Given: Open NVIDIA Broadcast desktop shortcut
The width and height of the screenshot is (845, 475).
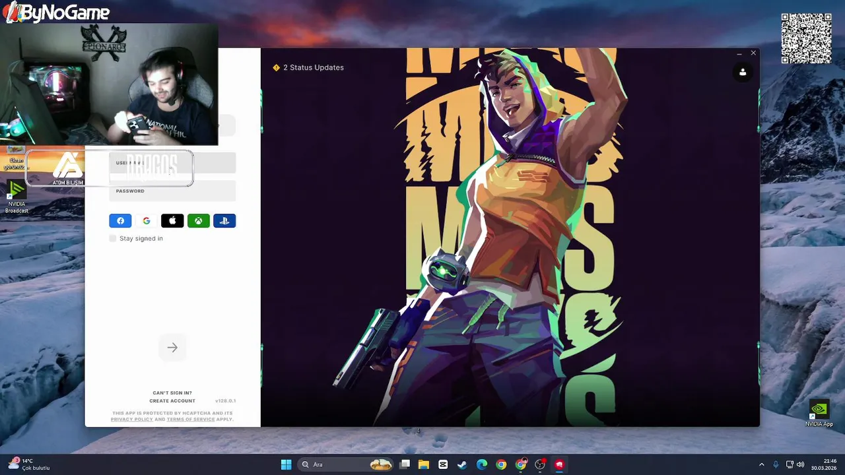Looking at the screenshot, I should [17, 197].
